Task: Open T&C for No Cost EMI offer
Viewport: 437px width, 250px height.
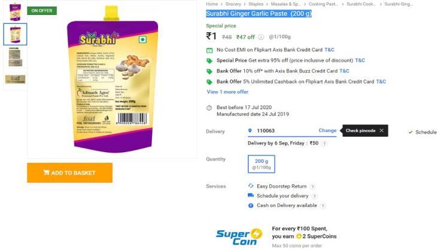Action: click(x=329, y=50)
